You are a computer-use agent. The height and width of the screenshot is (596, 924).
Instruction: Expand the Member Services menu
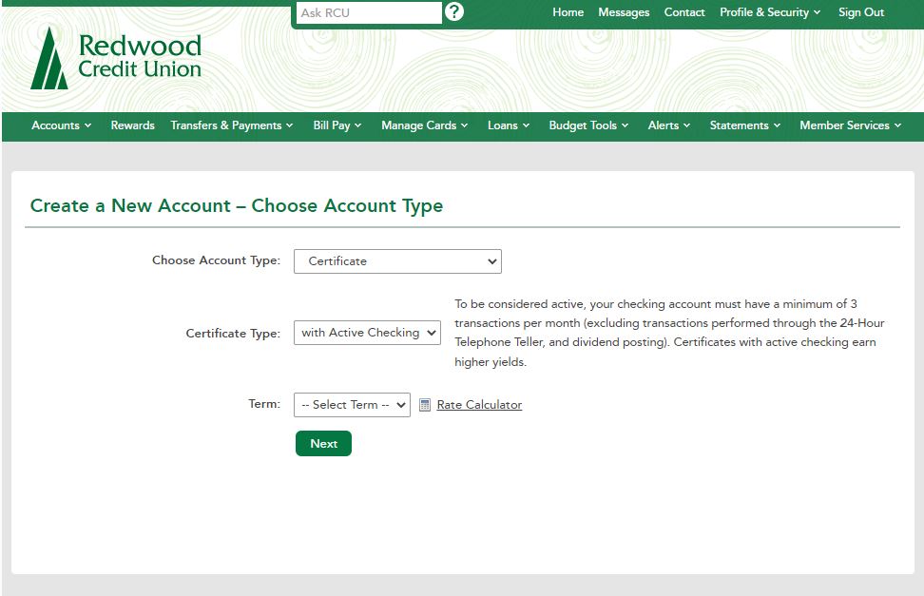click(851, 125)
